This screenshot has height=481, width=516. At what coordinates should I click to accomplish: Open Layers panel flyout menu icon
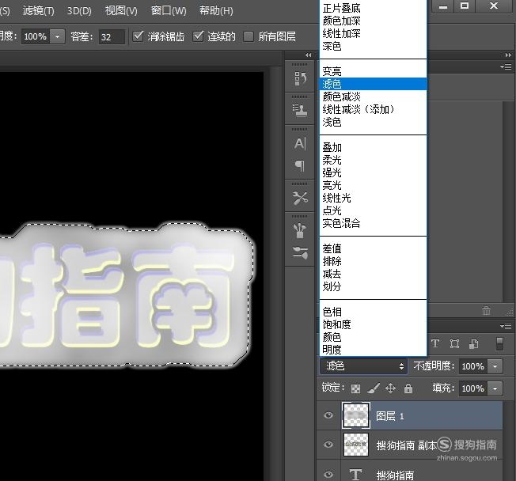pos(506,326)
